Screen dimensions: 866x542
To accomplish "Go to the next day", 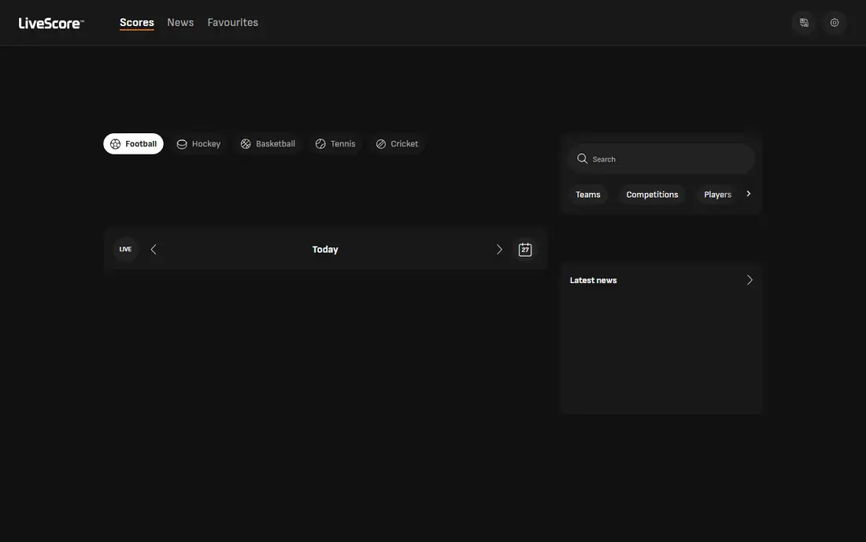I will pyautogui.click(x=499, y=250).
